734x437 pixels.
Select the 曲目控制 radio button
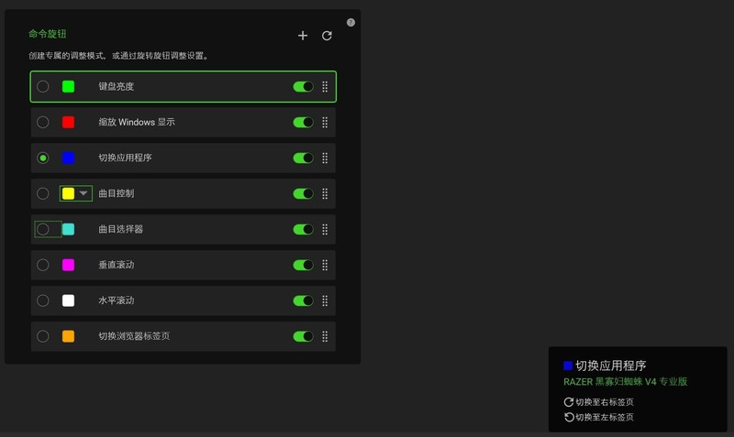click(42, 193)
